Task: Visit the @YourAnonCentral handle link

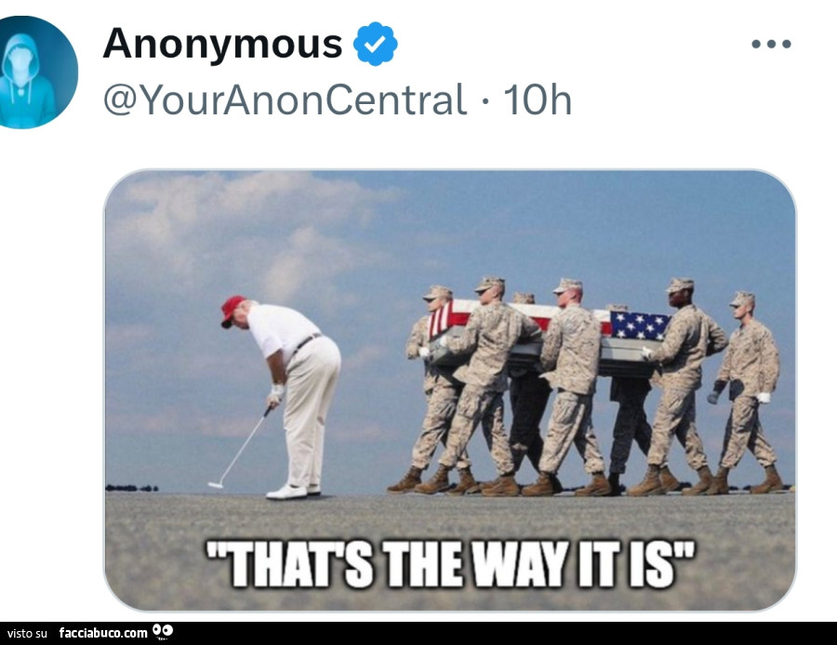Action: coord(286,99)
